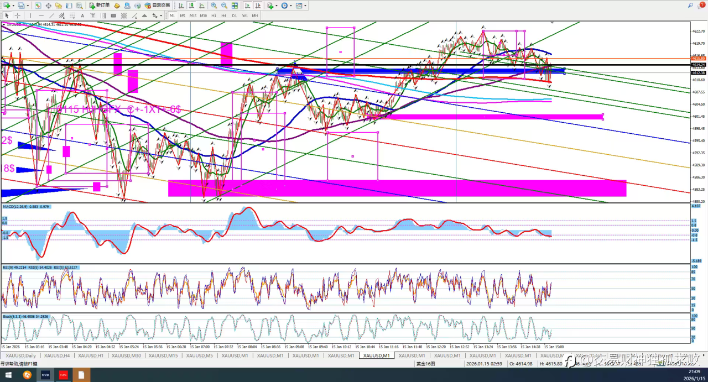The image size is (708, 382).
Task: Click the search magnifier at top right
Action: pos(691,5)
